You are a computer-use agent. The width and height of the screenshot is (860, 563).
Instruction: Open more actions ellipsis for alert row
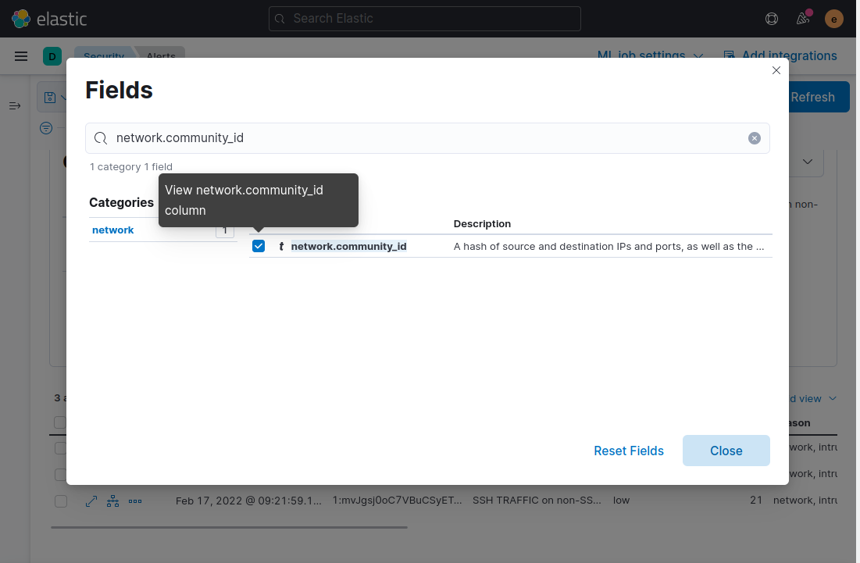pos(135,501)
